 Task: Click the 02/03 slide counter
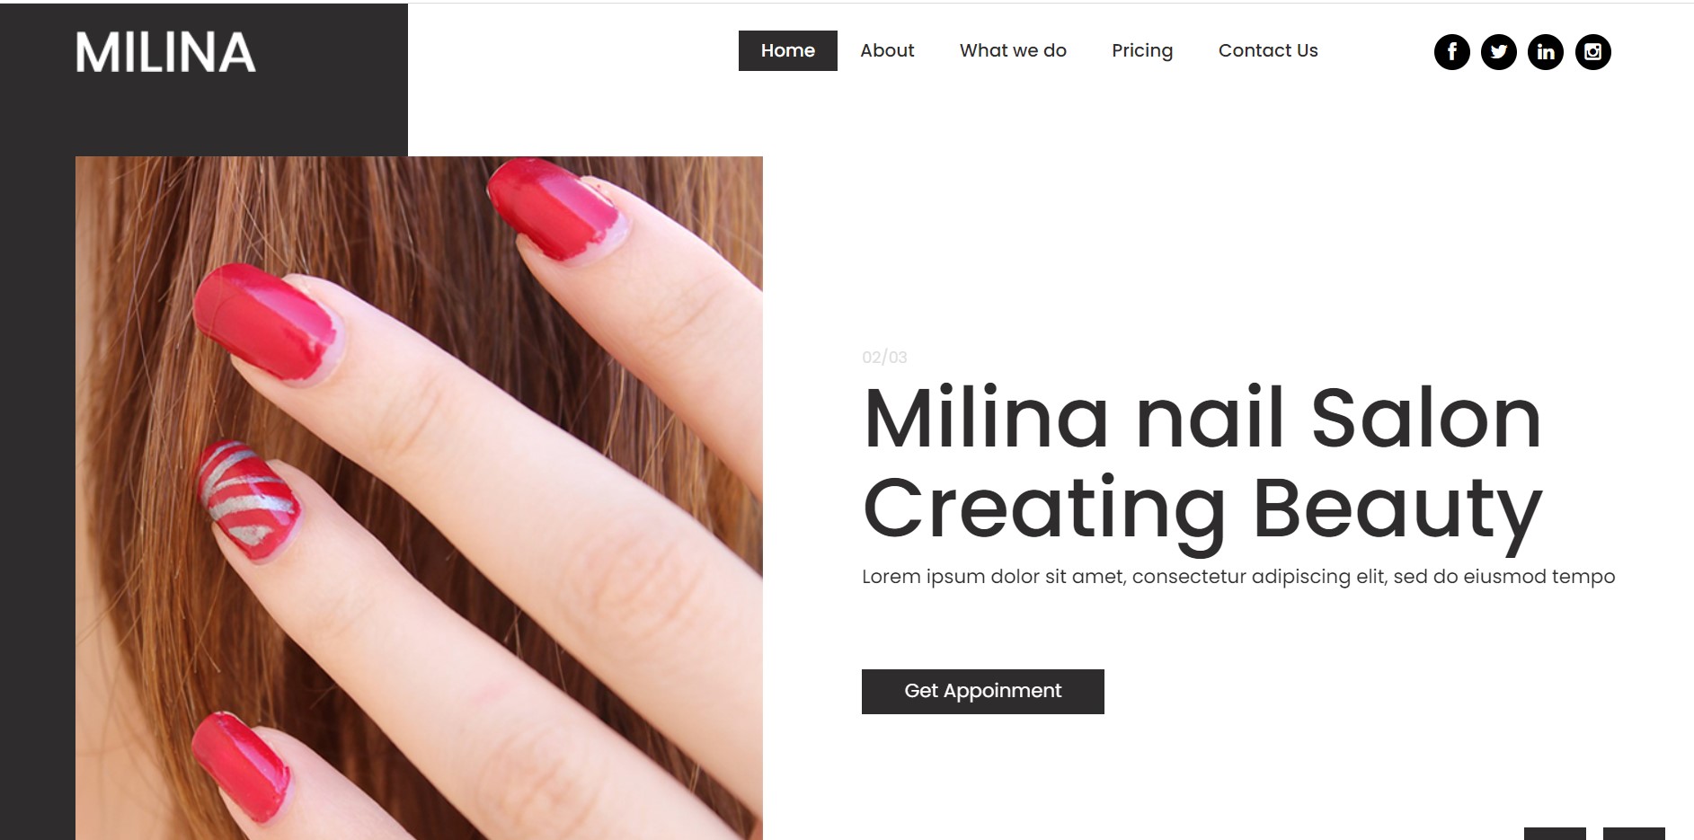[x=884, y=358]
